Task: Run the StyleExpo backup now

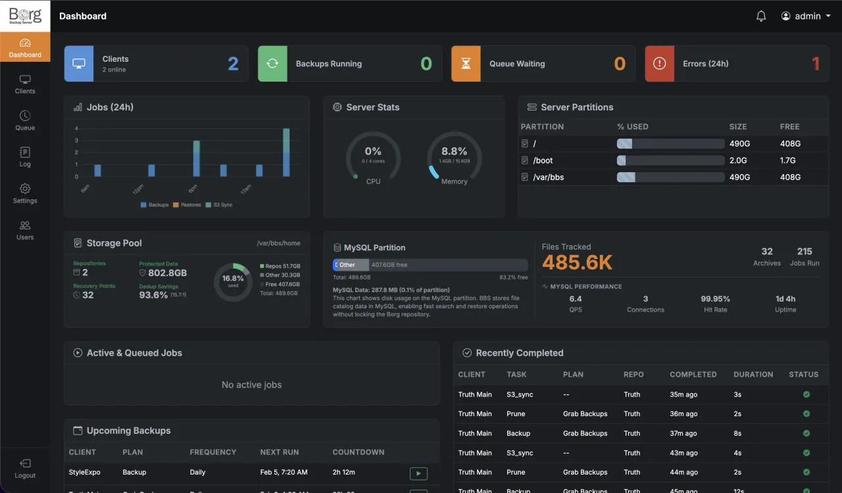Action: (418, 473)
